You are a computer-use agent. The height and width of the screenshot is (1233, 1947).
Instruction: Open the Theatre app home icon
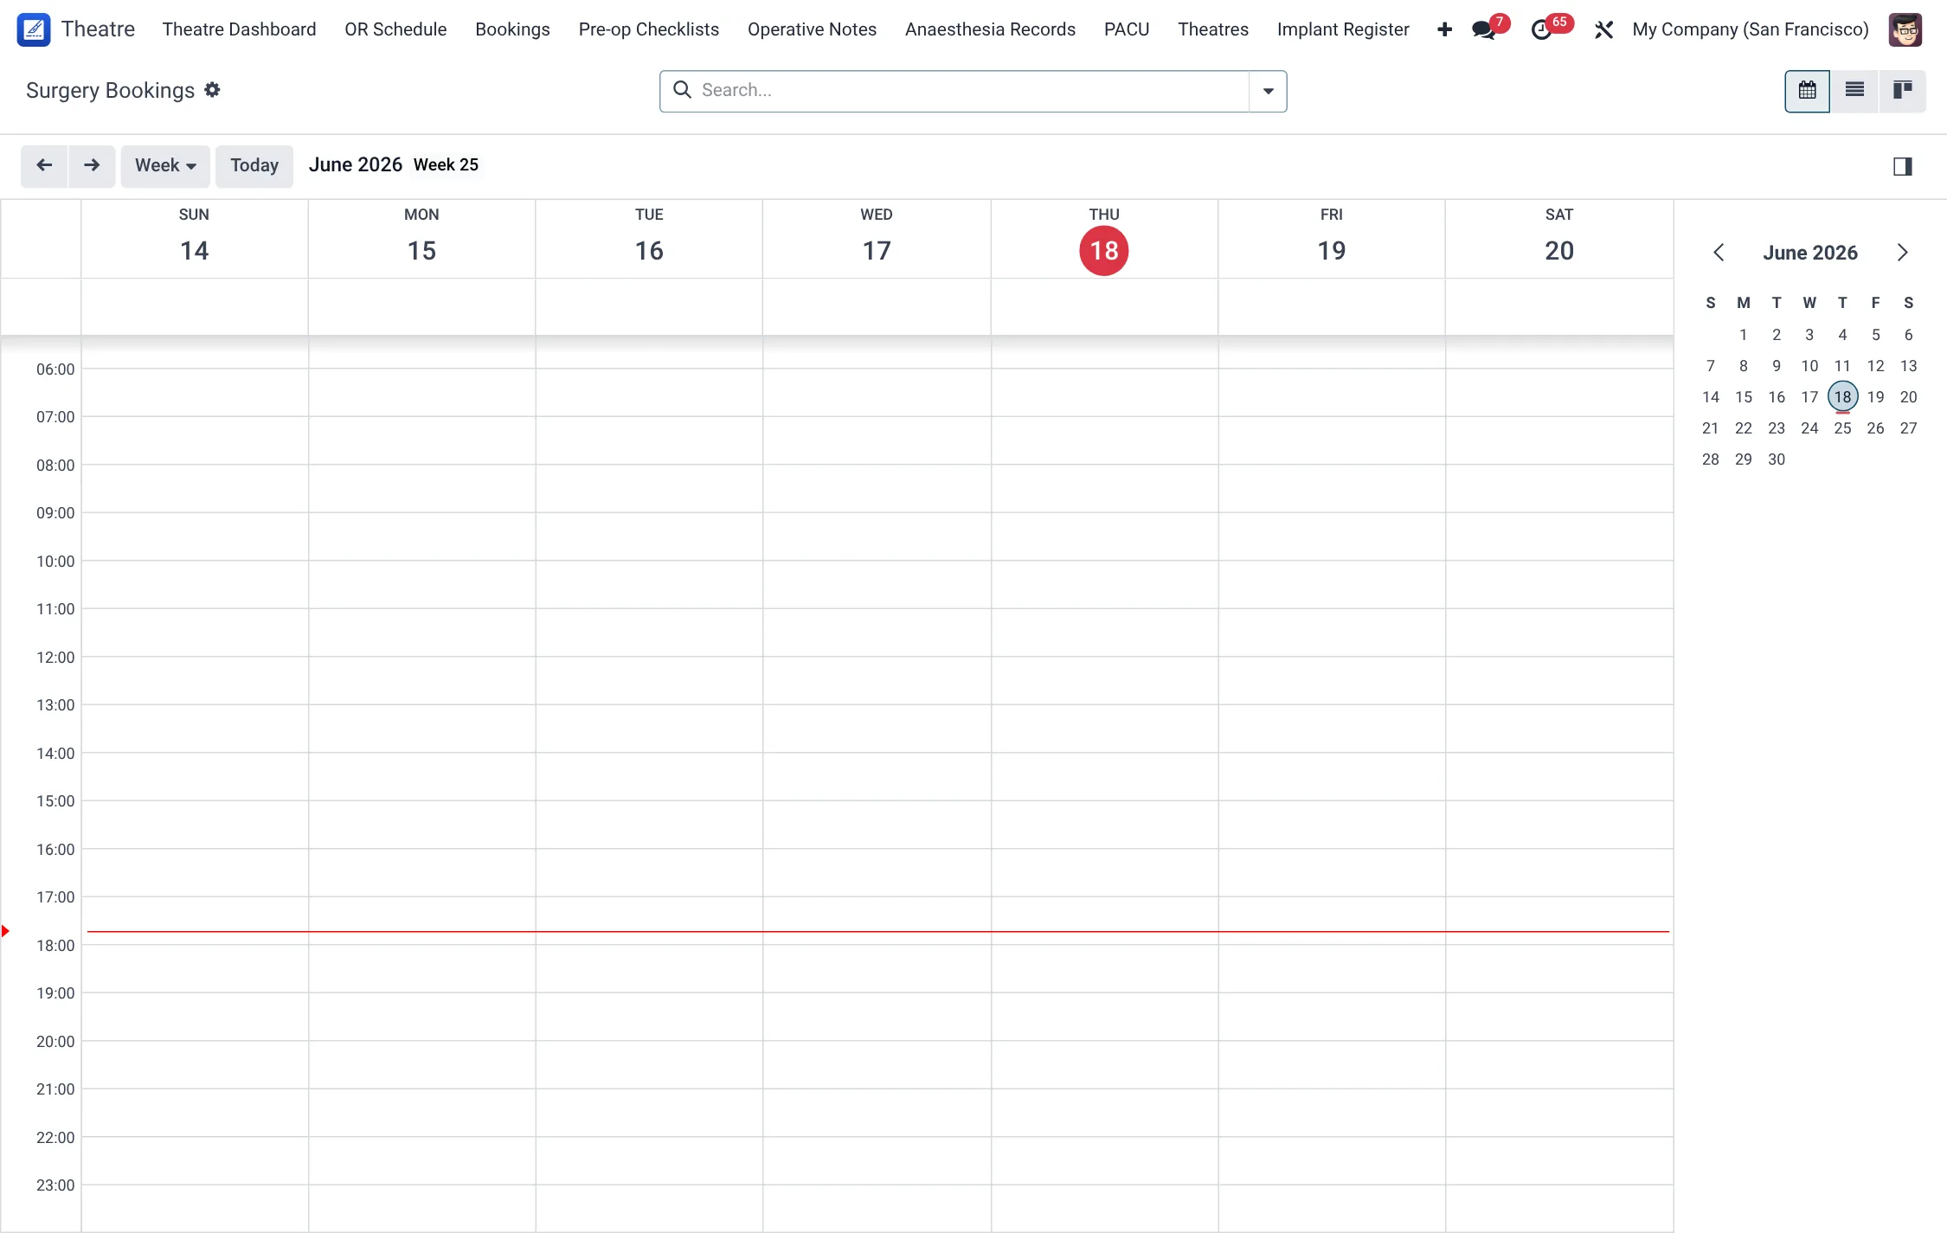pos(34,29)
